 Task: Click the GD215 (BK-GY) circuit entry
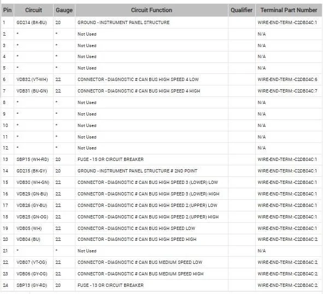click(32, 171)
